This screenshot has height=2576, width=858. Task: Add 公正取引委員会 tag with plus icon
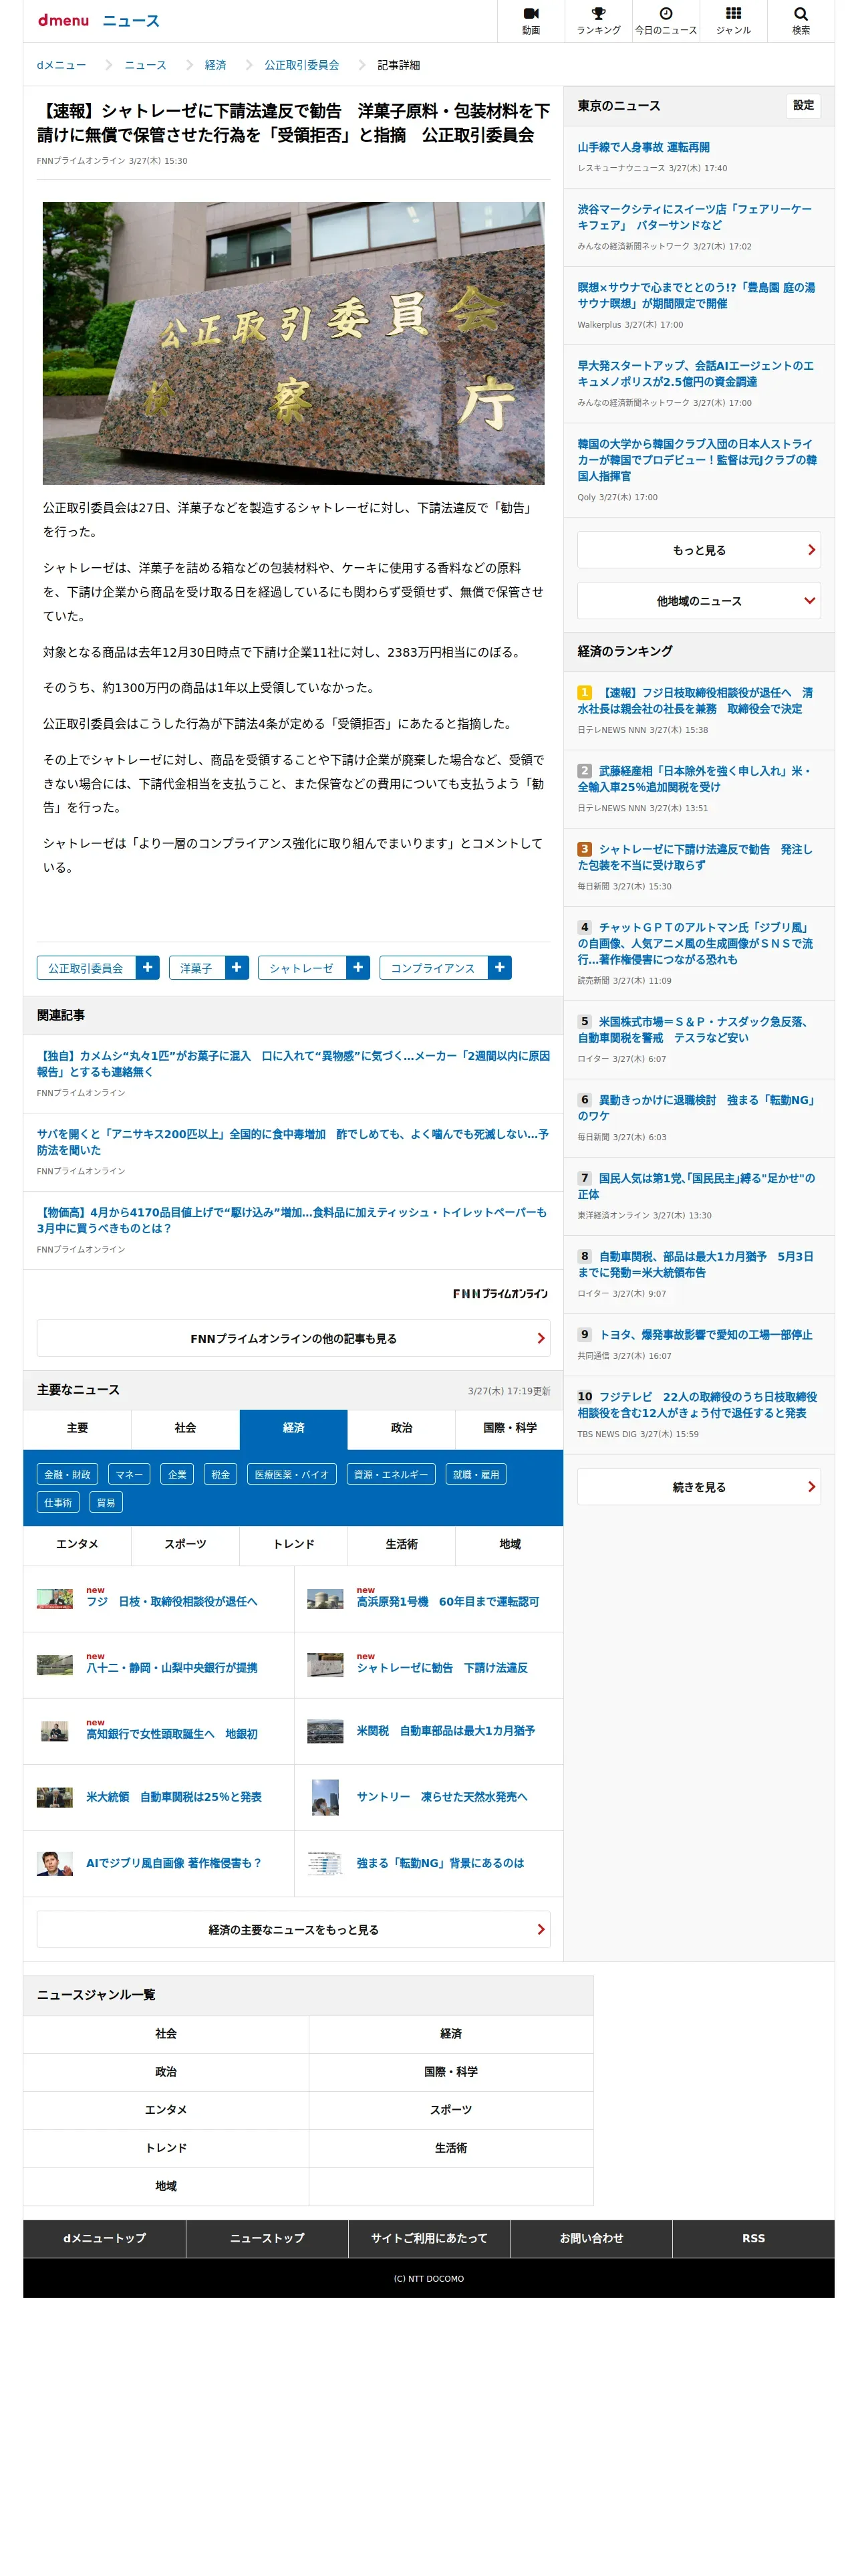148,967
